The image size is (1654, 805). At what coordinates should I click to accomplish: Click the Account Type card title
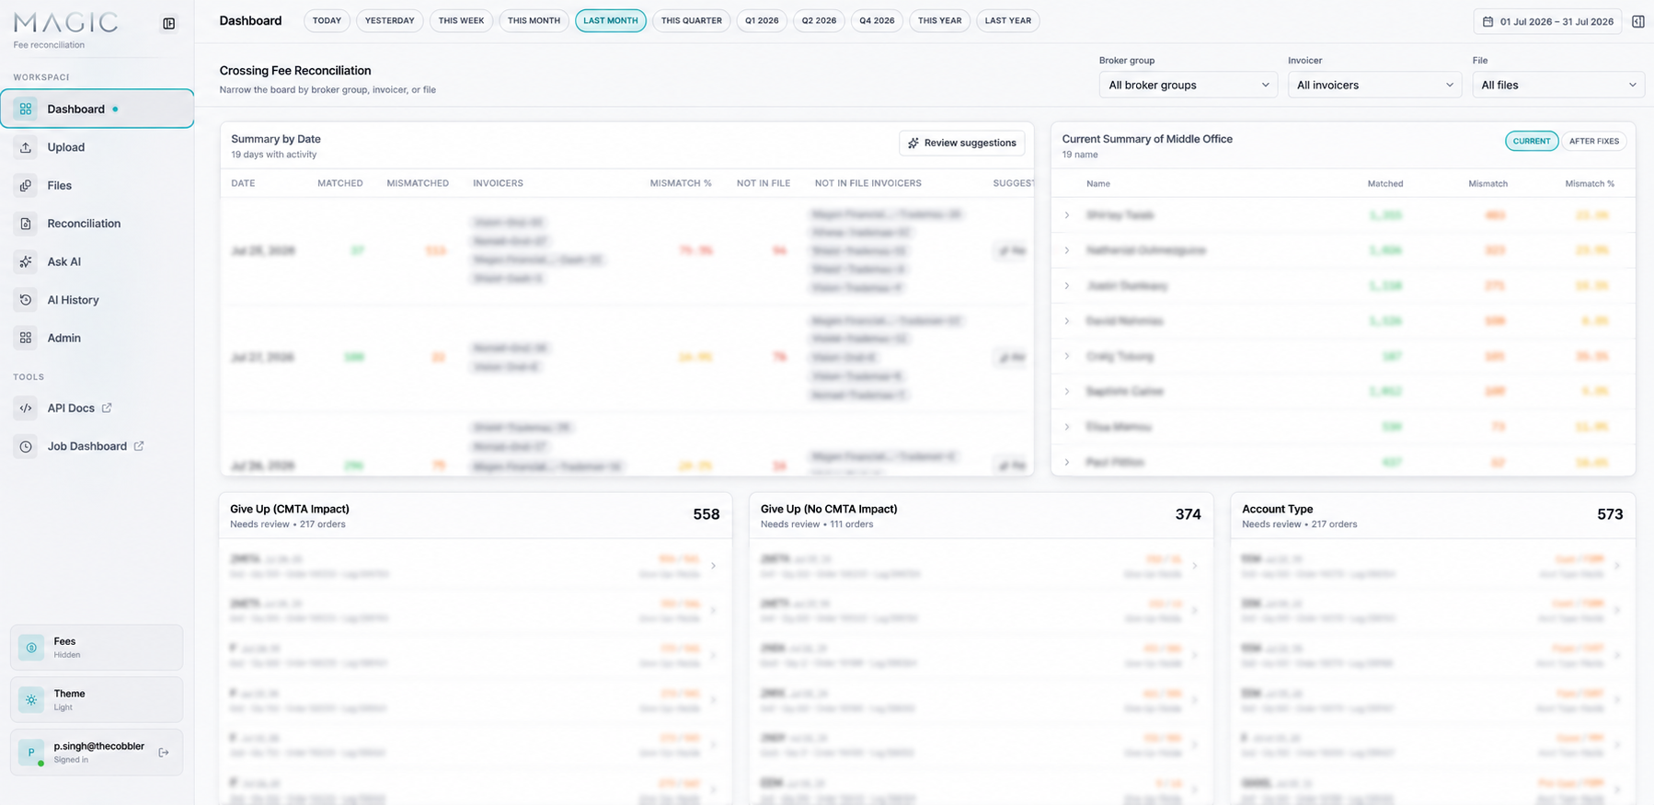1277,509
